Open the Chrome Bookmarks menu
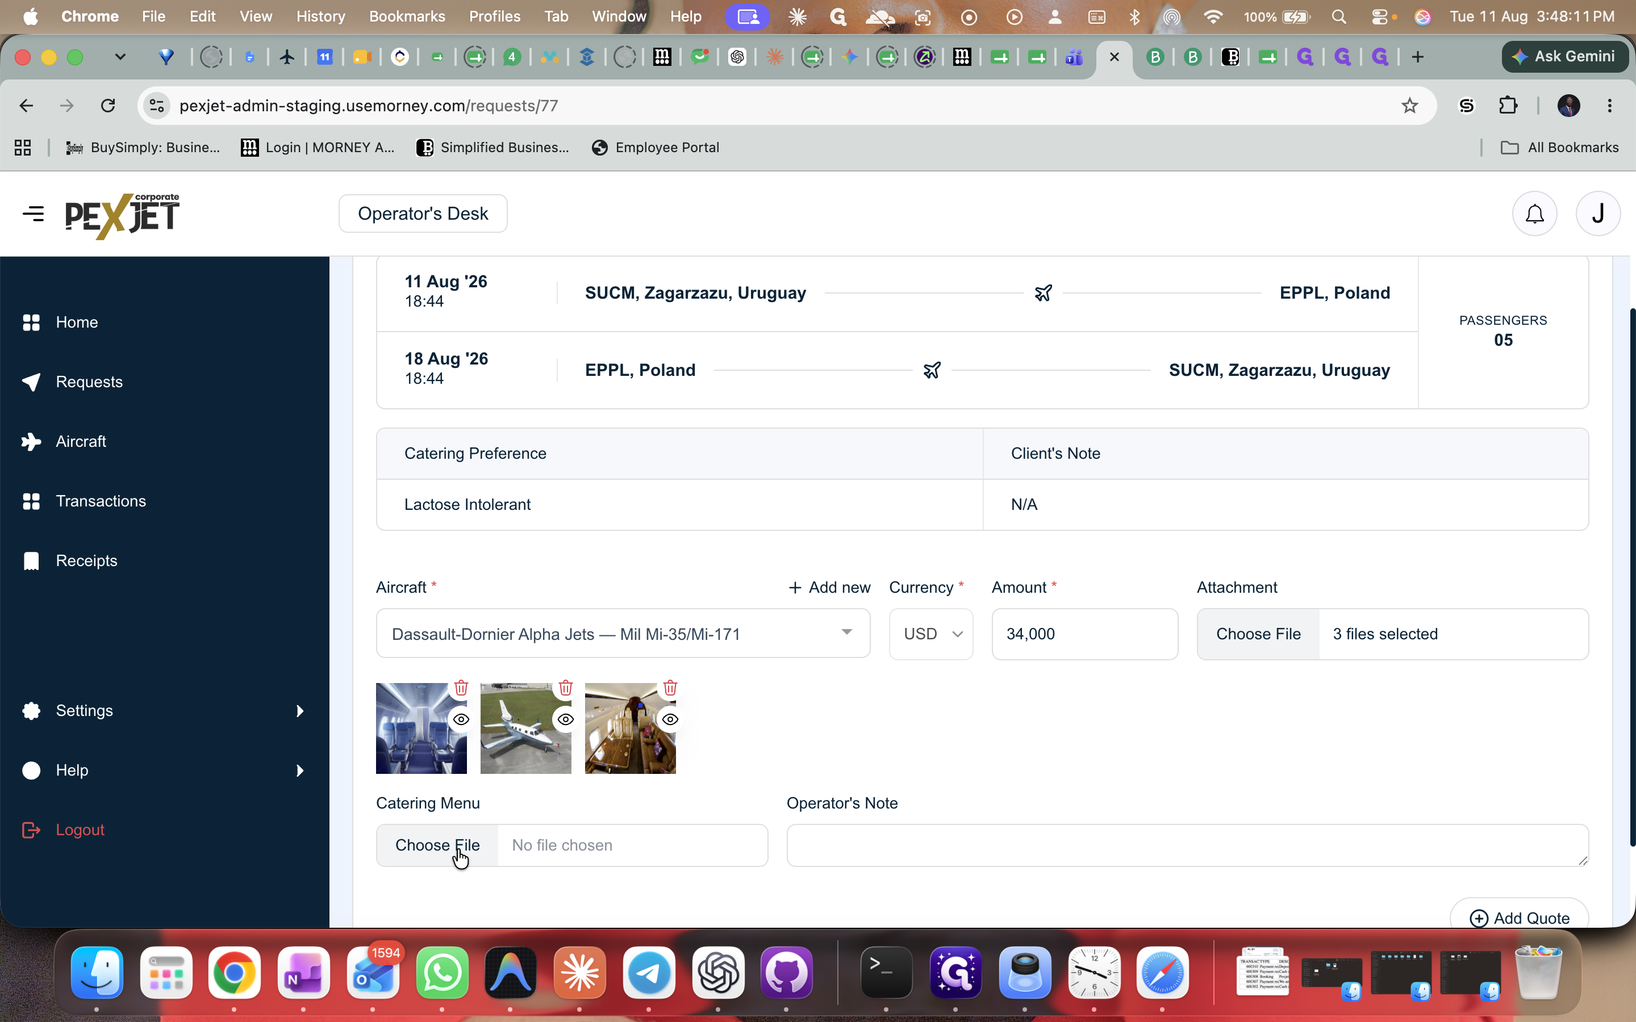The height and width of the screenshot is (1022, 1636). 407,16
